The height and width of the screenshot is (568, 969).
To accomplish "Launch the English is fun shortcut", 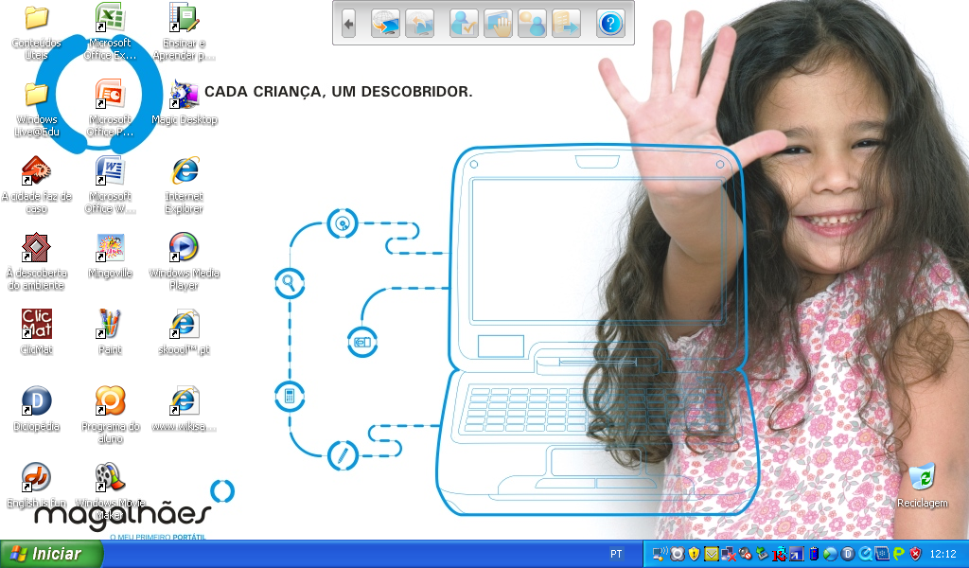I will [x=37, y=486].
